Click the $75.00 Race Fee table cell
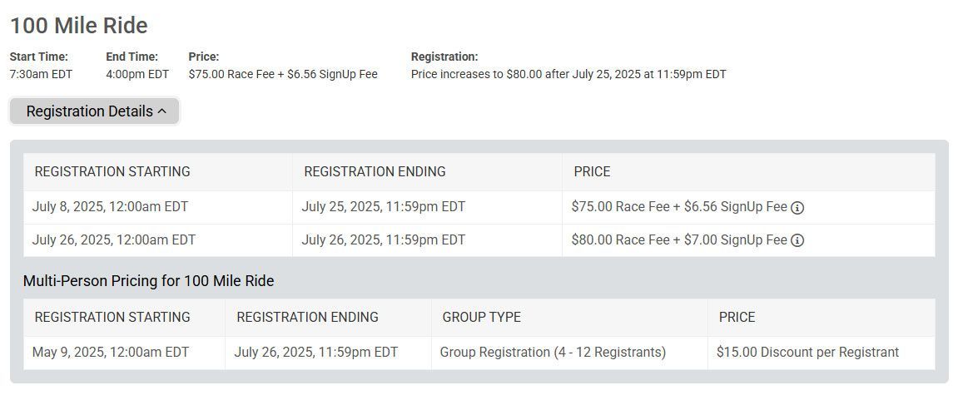The height and width of the screenshot is (395, 958). [x=748, y=207]
